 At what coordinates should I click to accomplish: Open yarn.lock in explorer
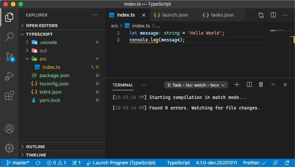[x=62, y=100]
